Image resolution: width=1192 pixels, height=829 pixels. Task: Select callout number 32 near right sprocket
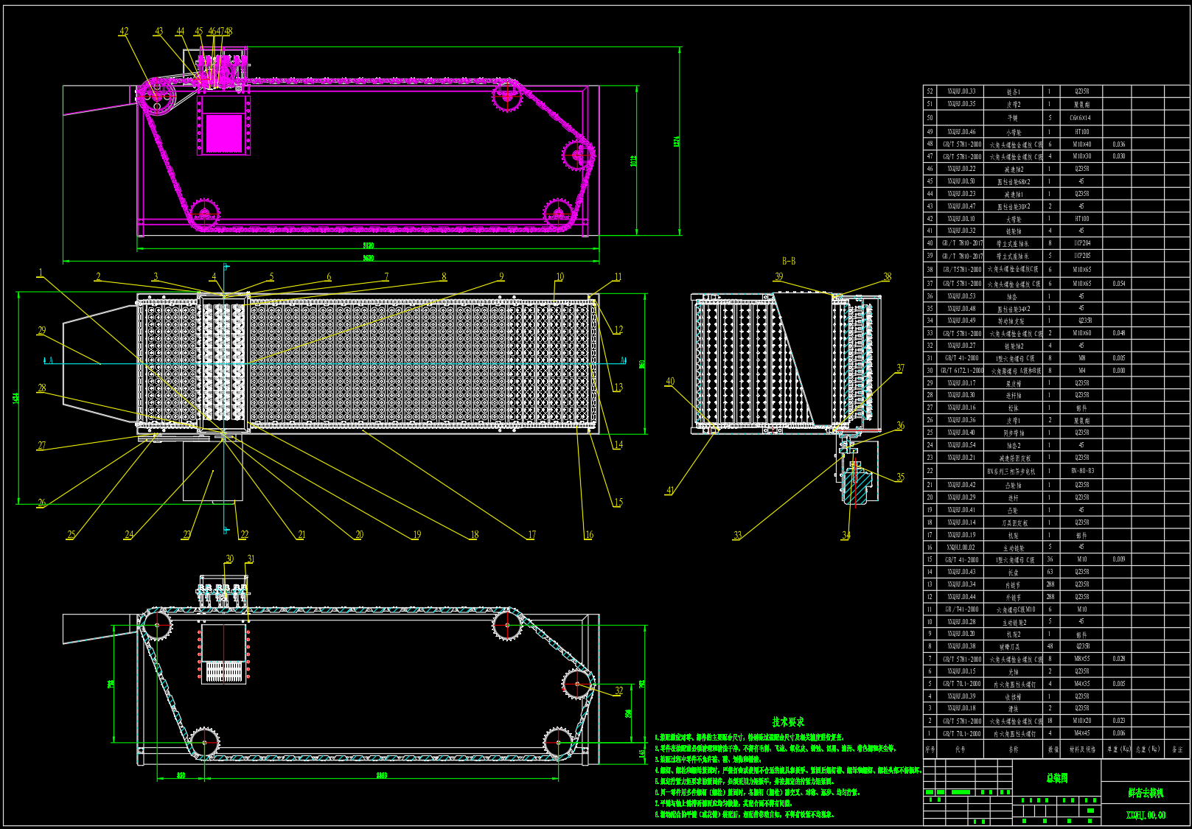(x=618, y=691)
